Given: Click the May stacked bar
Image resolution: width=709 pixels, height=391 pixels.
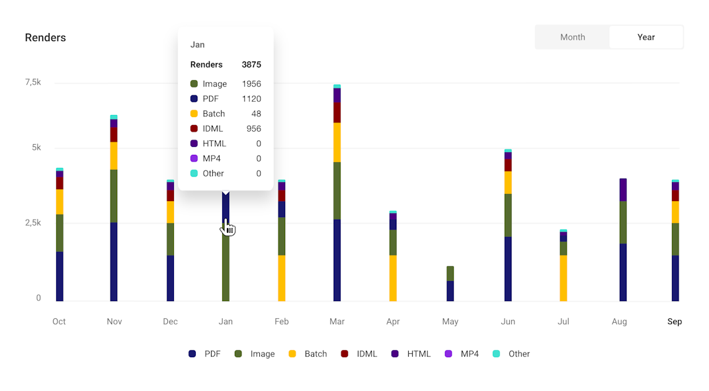Looking at the screenshot, I should pyautogui.click(x=450, y=284).
